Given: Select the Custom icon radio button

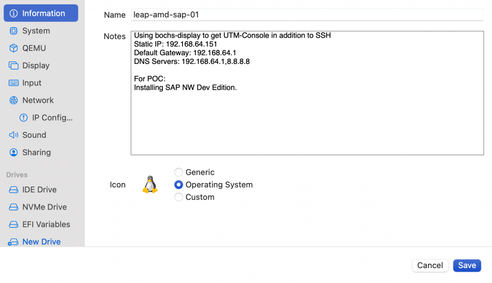Looking at the screenshot, I should (x=179, y=197).
